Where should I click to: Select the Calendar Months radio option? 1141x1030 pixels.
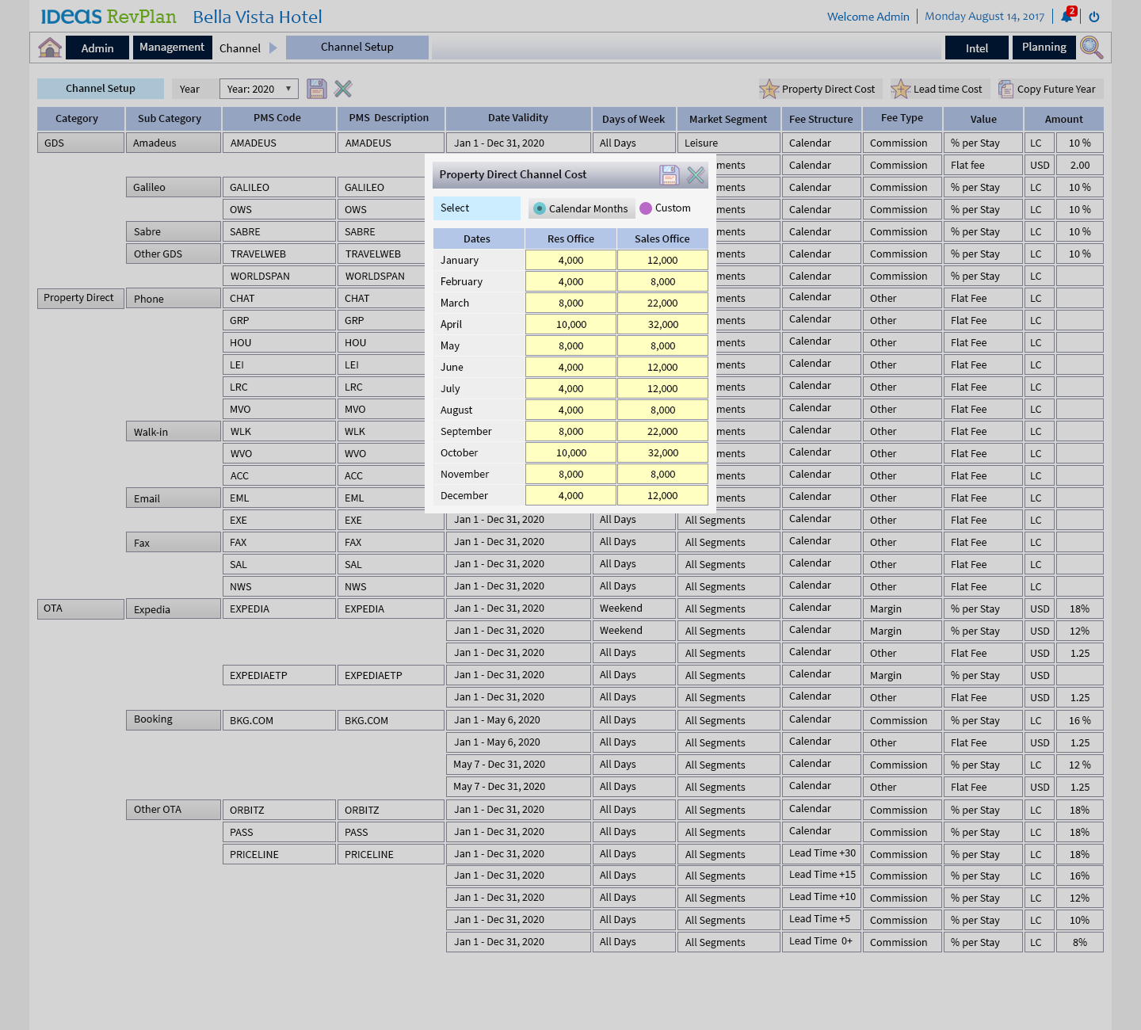pyautogui.click(x=540, y=208)
